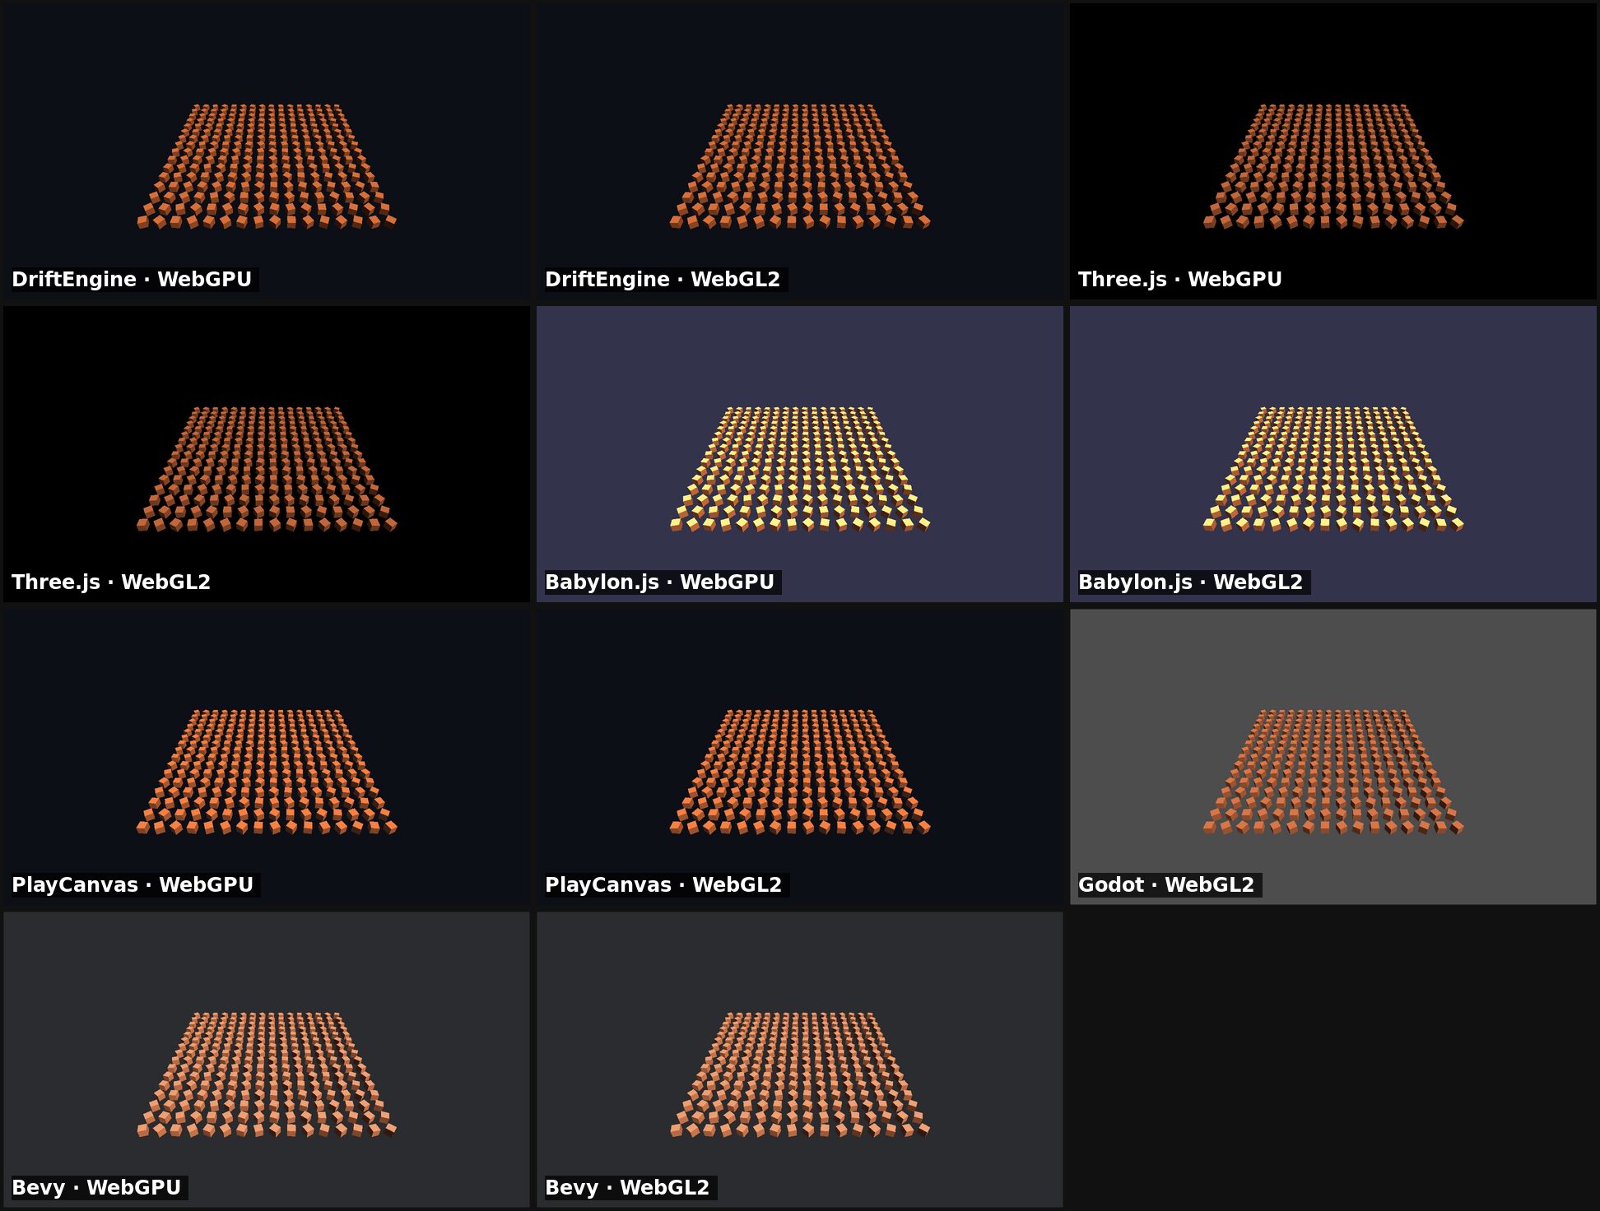Image resolution: width=1600 pixels, height=1211 pixels.
Task: Open the Bevy WebGL2 render thumbnail
Action: pyautogui.click(x=800, y=1060)
